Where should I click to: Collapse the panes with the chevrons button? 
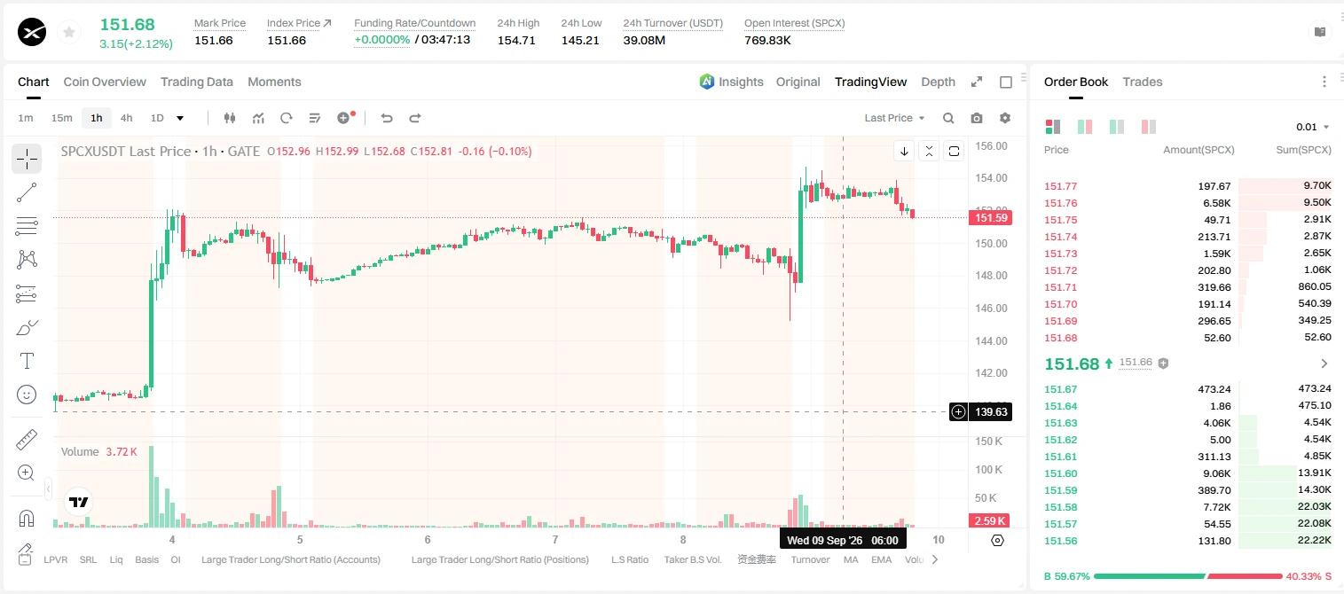(x=929, y=151)
